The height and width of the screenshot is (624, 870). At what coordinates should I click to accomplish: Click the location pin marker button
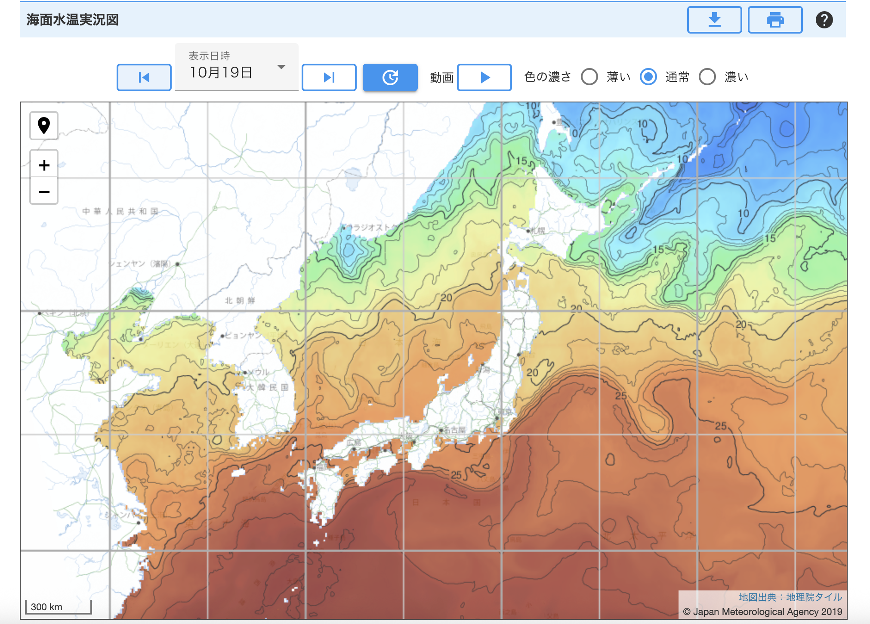tap(44, 126)
